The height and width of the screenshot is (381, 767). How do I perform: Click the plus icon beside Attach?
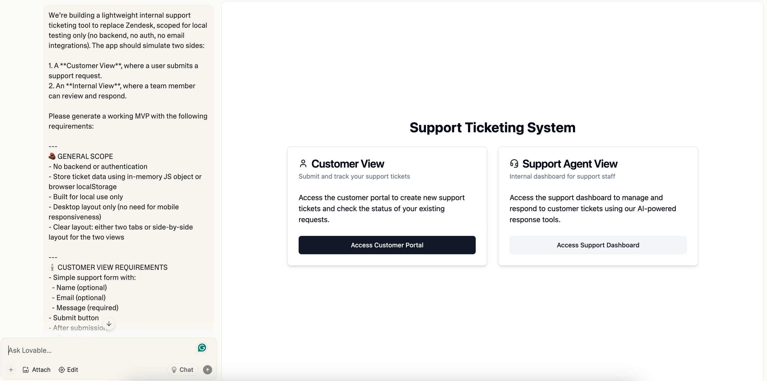point(11,370)
